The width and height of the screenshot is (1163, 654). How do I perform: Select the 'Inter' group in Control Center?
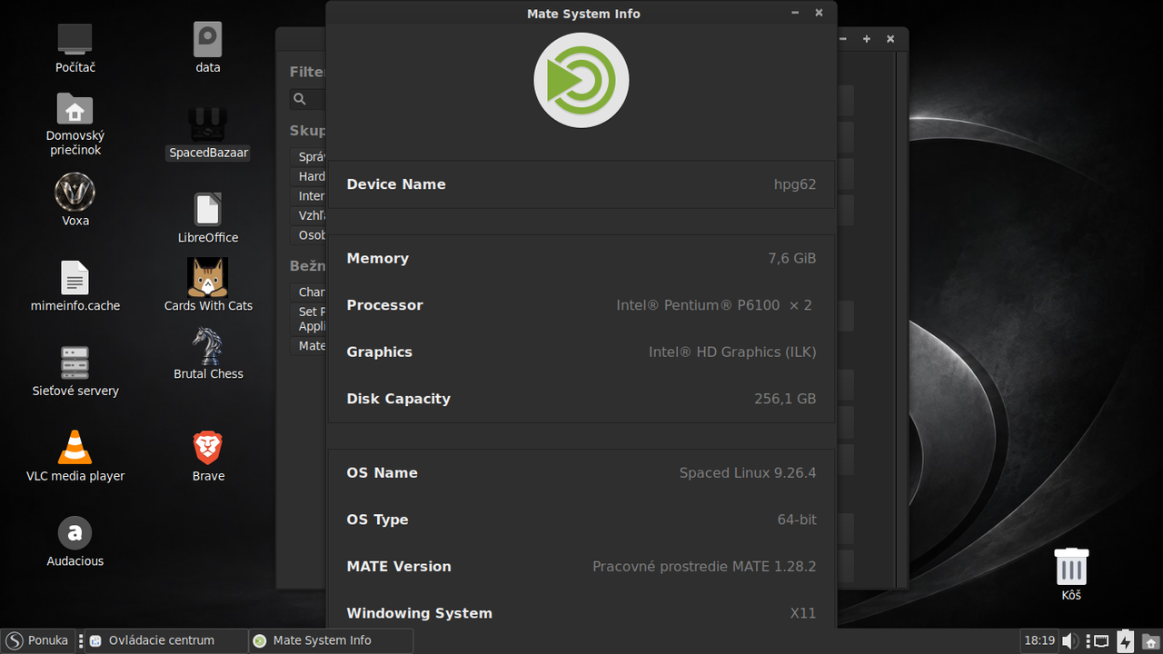pos(309,196)
